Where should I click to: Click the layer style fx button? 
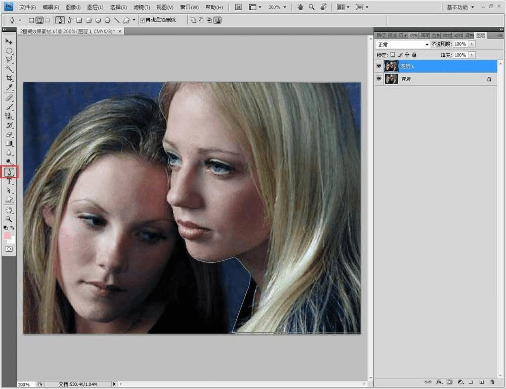pyautogui.click(x=439, y=382)
